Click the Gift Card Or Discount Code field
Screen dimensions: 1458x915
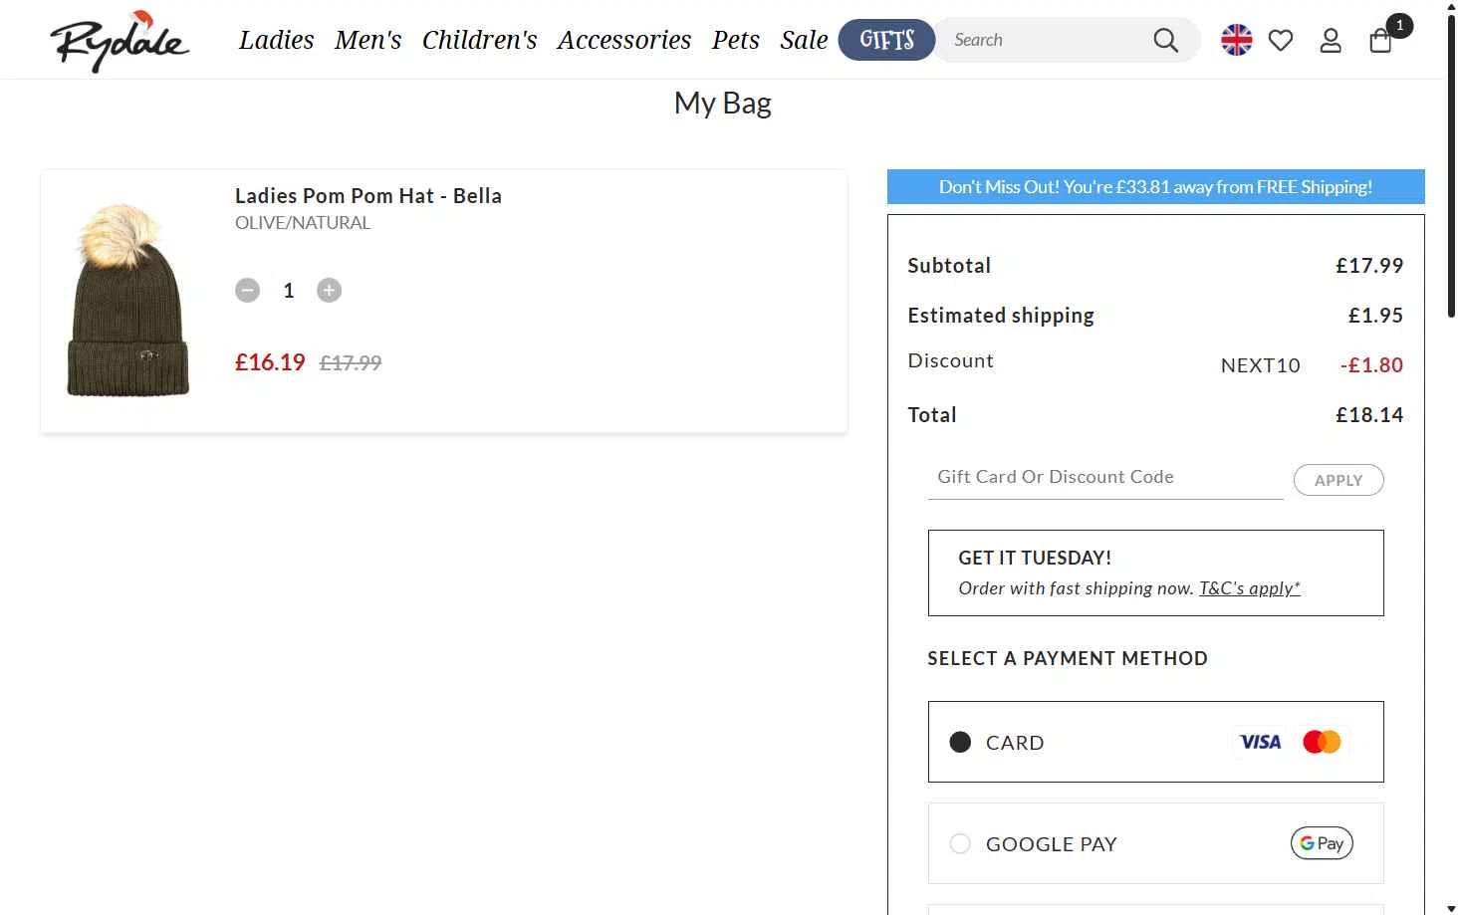point(1105,477)
